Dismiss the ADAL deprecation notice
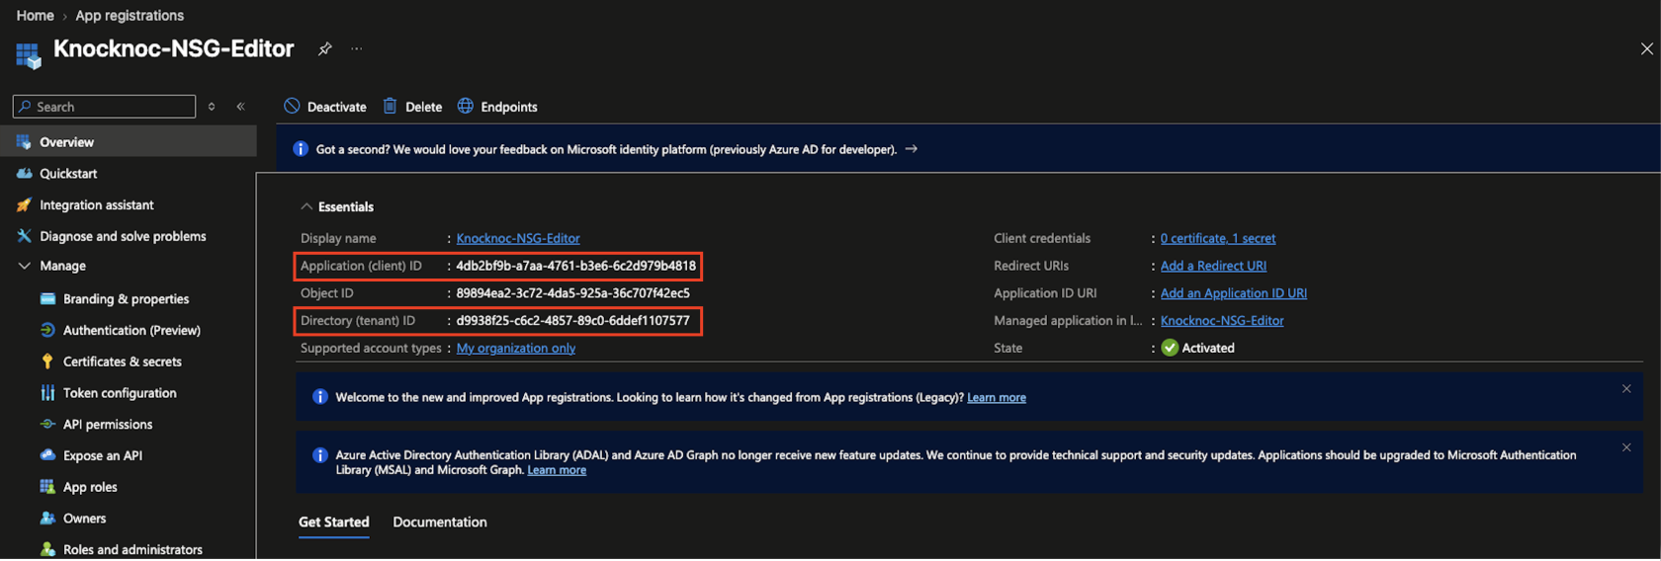The height and width of the screenshot is (561, 1661). pos(1626,447)
